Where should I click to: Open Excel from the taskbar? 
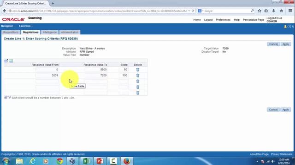coord(86,161)
